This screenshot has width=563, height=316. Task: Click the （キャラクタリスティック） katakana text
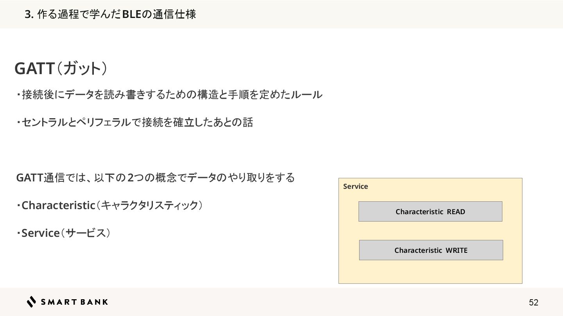pyautogui.click(x=149, y=205)
